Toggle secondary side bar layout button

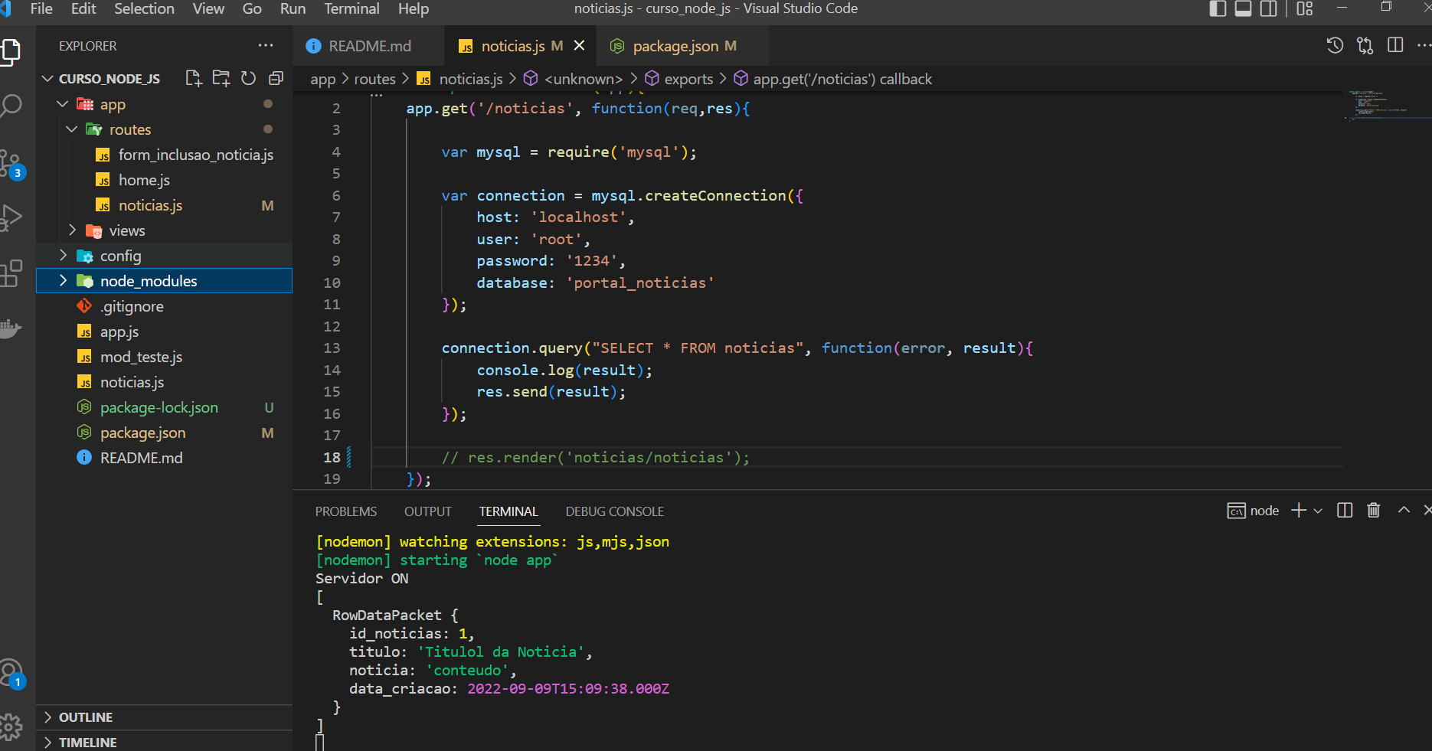pos(1269,8)
